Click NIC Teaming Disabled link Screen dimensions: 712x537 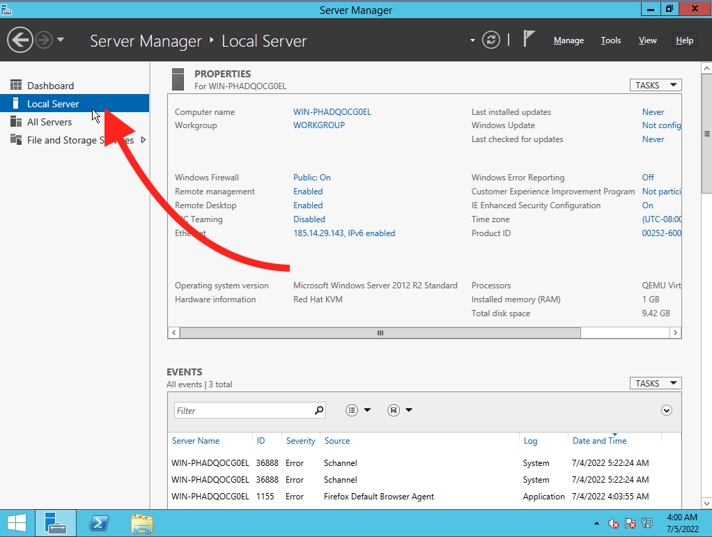pos(309,219)
